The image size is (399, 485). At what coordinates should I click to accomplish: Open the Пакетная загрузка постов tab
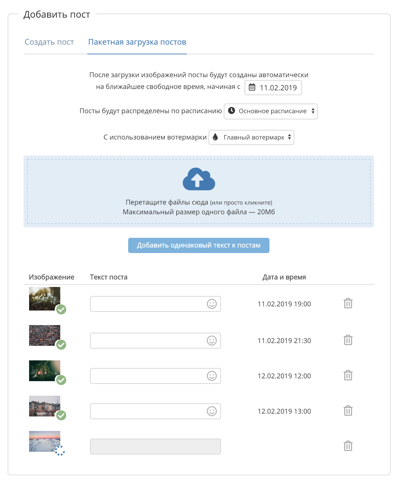(x=137, y=42)
